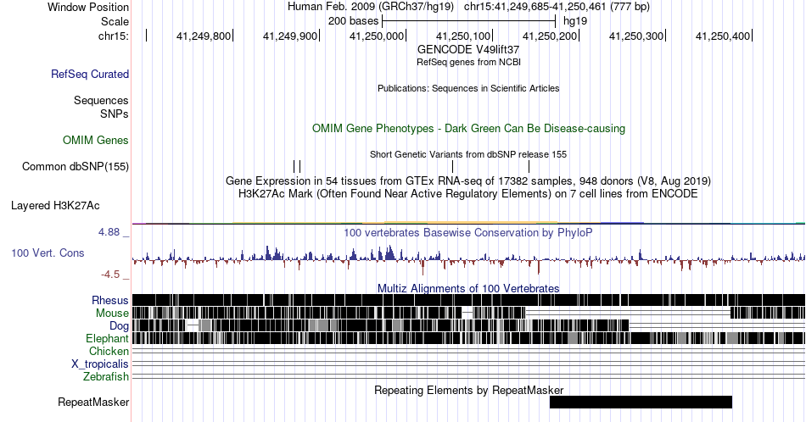Select the Zebrafish species label

106,377
